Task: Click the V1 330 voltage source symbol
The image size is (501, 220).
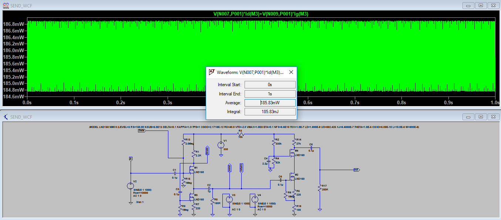Action: point(221,145)
